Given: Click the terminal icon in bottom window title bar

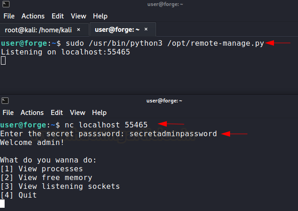Looking at the screenshot, I should pyautogui.click(x=5, y=101).
